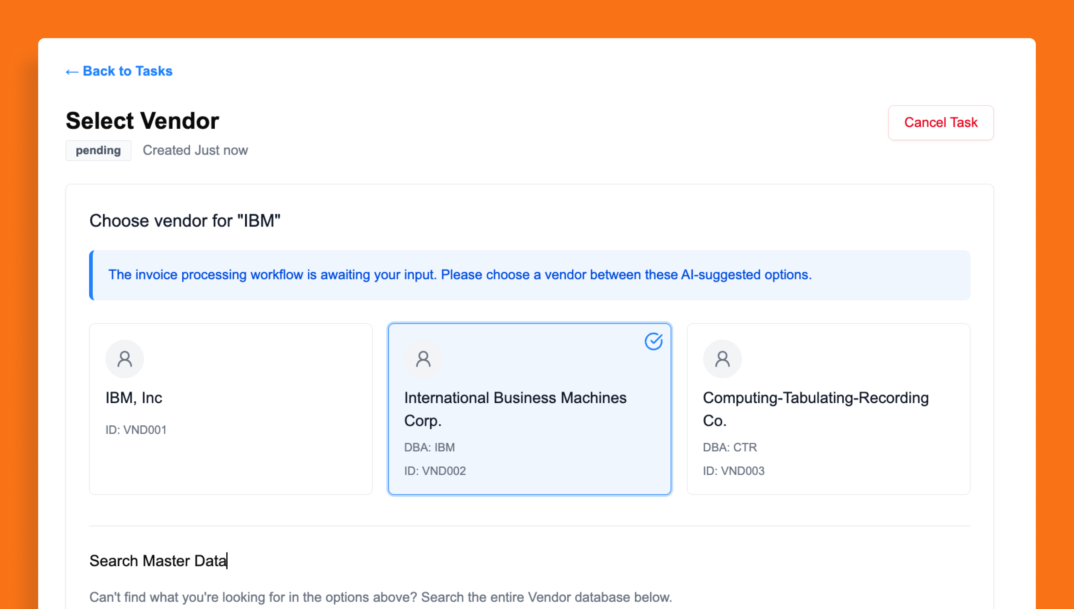
Task: Click the "Can't find what you're looking for" text
Action: coord(380,597)
